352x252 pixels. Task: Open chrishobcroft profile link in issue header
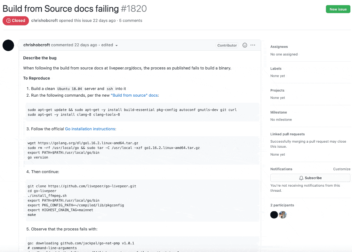44,21
